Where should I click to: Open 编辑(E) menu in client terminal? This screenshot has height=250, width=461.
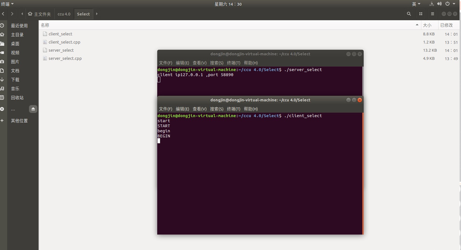pyautogui.click(x=182, y=109)
